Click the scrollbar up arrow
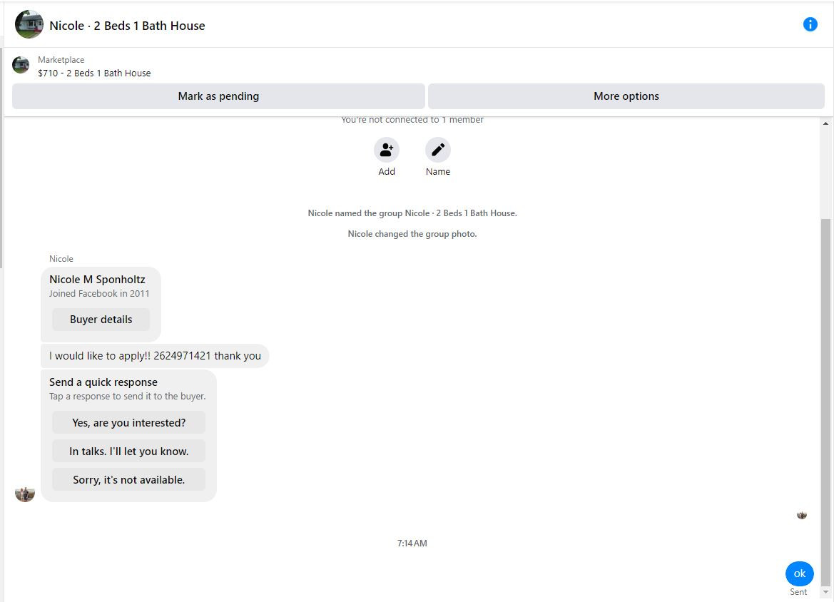Image resolution: width=834 pixels, height=602 pixels. pos(825,123)
